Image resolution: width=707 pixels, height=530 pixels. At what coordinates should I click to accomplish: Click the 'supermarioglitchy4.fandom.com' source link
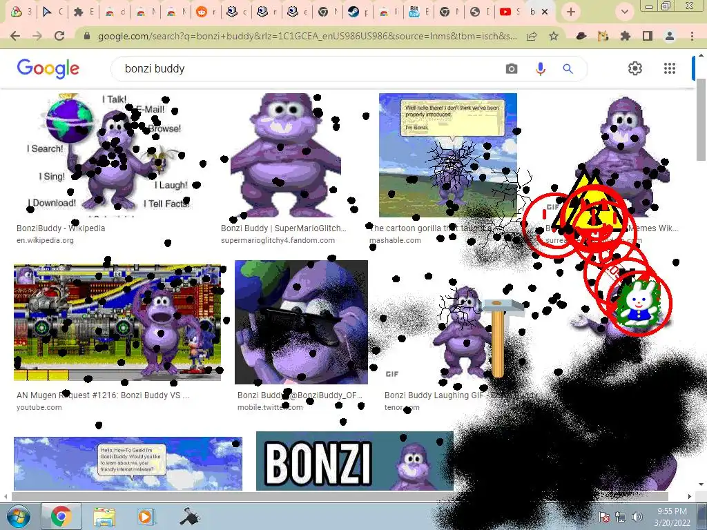coord(278,240)
